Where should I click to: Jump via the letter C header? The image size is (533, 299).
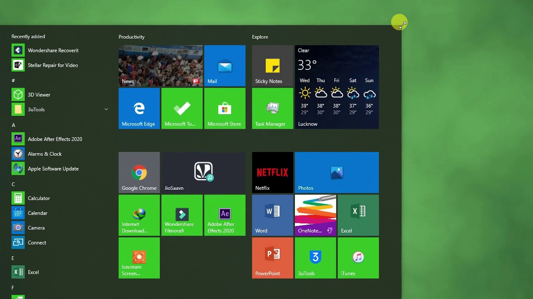point(13,184)
